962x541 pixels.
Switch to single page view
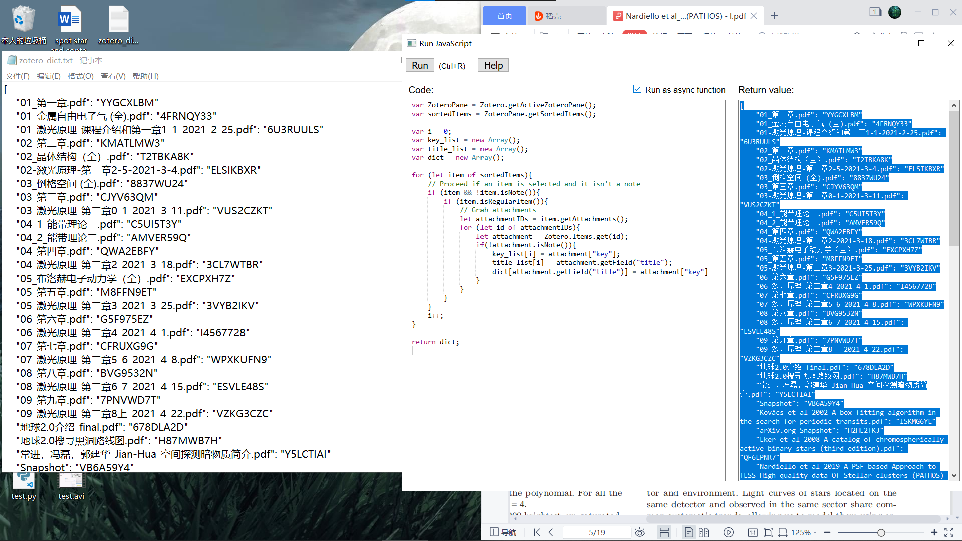(x=689, y=532)
